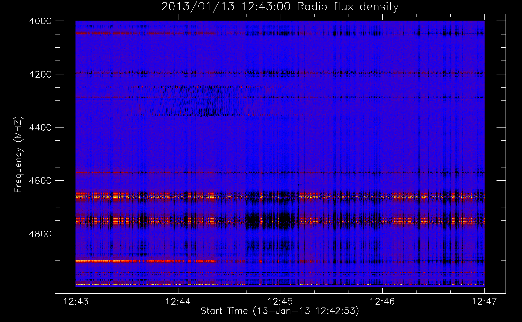Click the 12:45 time axis label
This screenshot has width=522, height=322.
(x=280, y=301)
